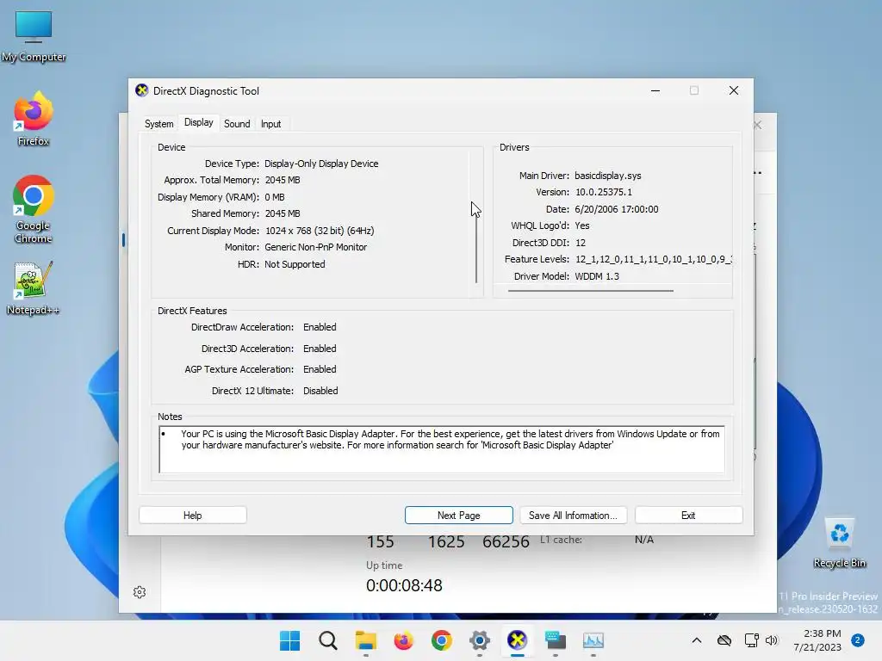
Task: Click the 'Display-Only Display Device' value
Action: pyautogui.click(x=321, y=164)
